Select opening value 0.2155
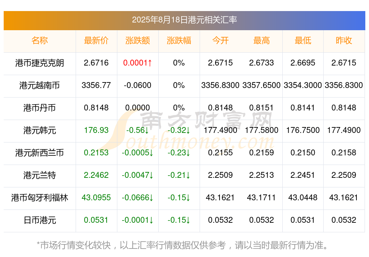This screenshot has width=369, height=257. (x=220, y=153)
